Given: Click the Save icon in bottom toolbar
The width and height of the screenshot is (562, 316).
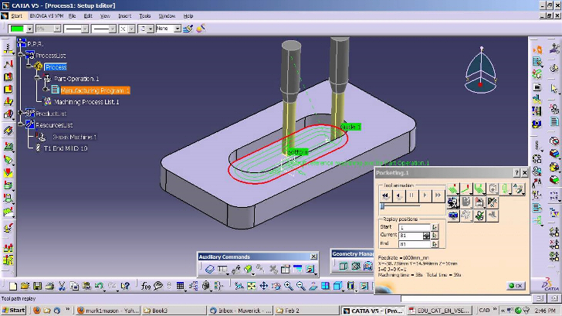Looking at the screenshot, I should [x=37, y=286].
